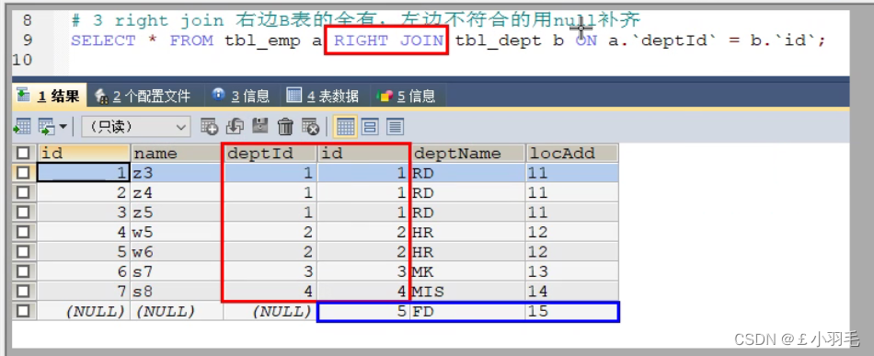
Task: Click the cancel changes icon
Action: (x=310, y=127)
